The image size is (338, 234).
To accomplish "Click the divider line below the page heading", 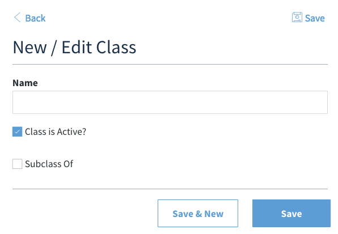I will pyautogui.click(x=170, y=64).
